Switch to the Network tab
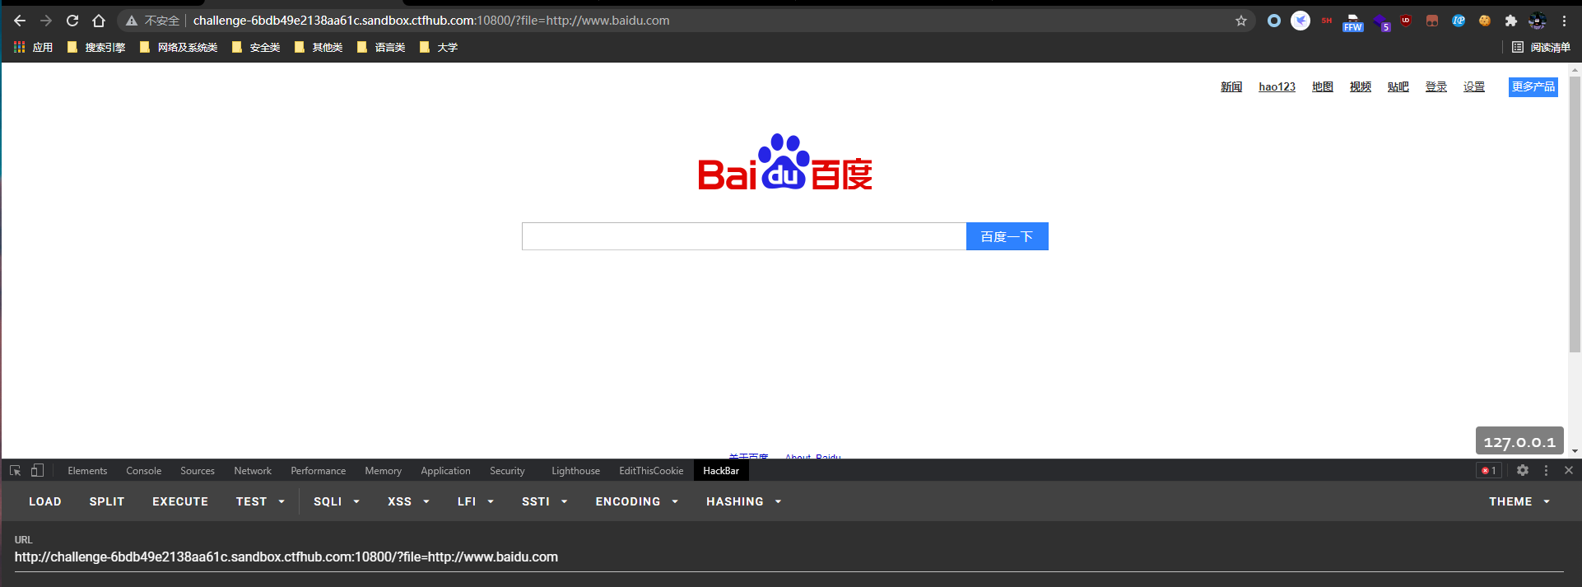The height and width of the screenshot is (587, 1582). (253, 471)
